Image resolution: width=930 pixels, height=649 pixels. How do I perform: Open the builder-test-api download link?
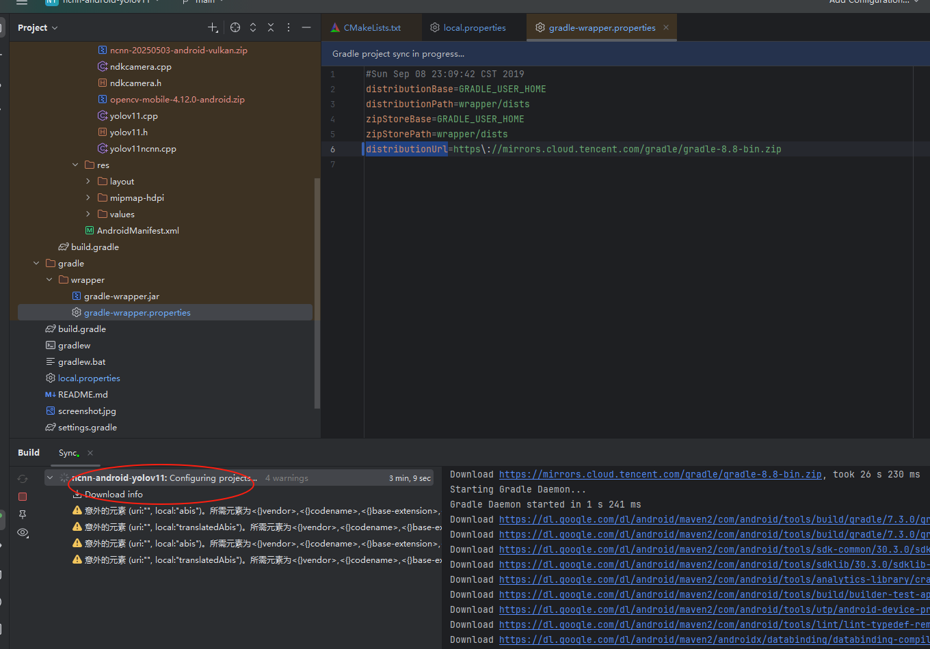click(x=714, y=594)
